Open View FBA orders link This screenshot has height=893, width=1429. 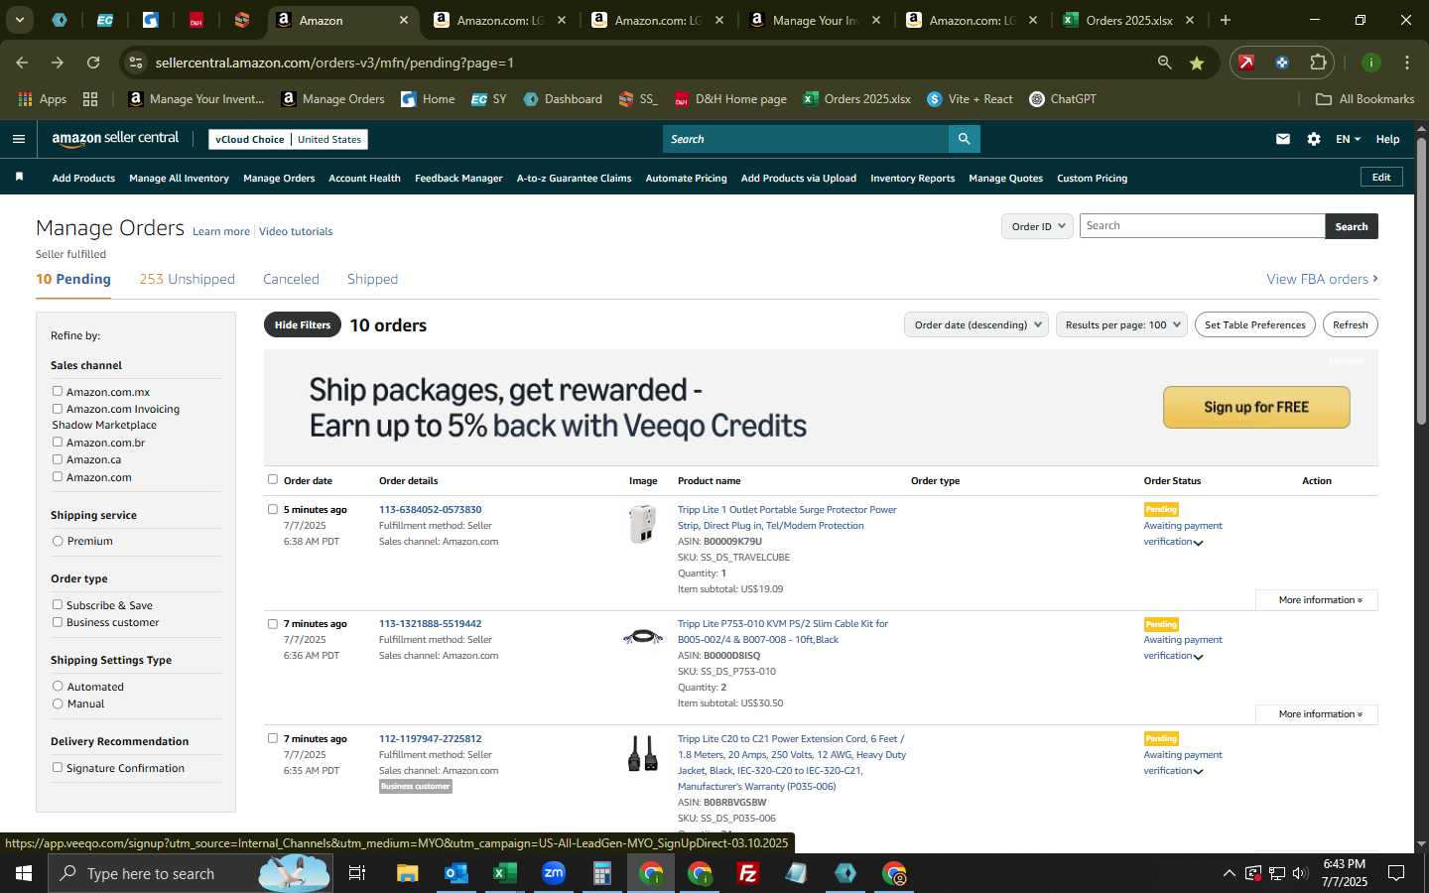(1322, 279)
